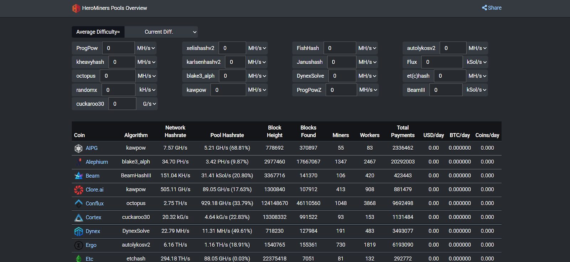Viewport: 570px width, 262px height.
Task: Sort by Block Height column
Action: tap(275, 131)
